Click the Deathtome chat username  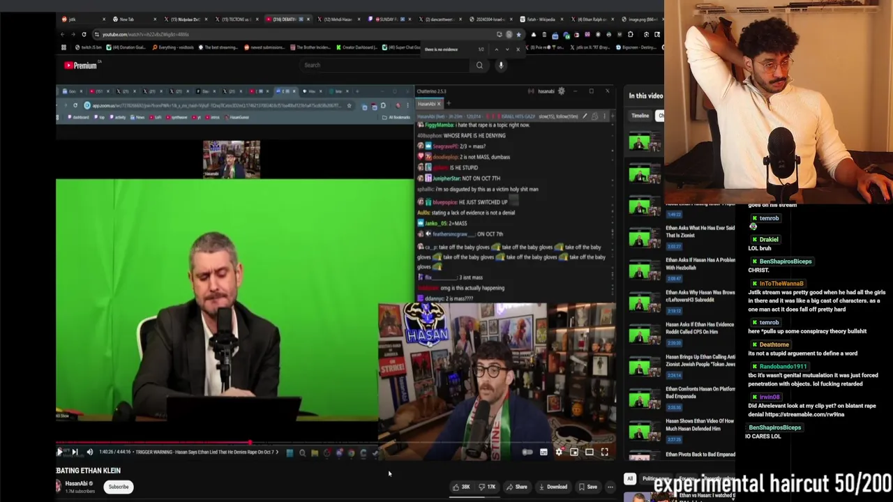[774, 344]
